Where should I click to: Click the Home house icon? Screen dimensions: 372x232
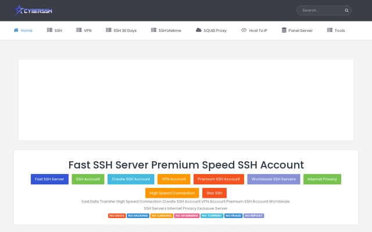point(16,30)
